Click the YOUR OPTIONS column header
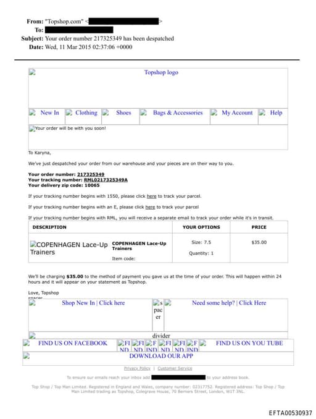The height and width of the screenshot is (419, 316). point(201,227)
